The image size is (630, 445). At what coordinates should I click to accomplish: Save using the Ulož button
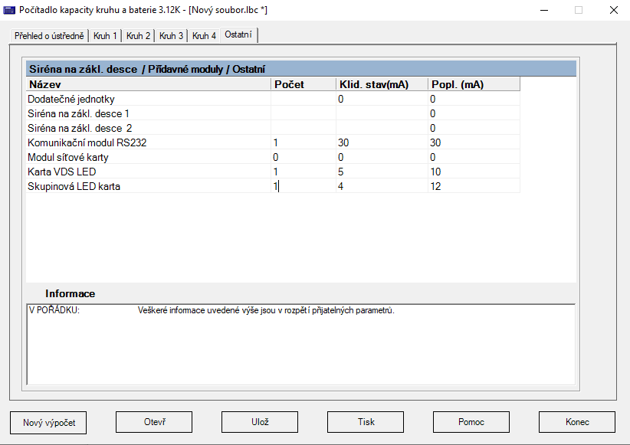click(259, 422)
